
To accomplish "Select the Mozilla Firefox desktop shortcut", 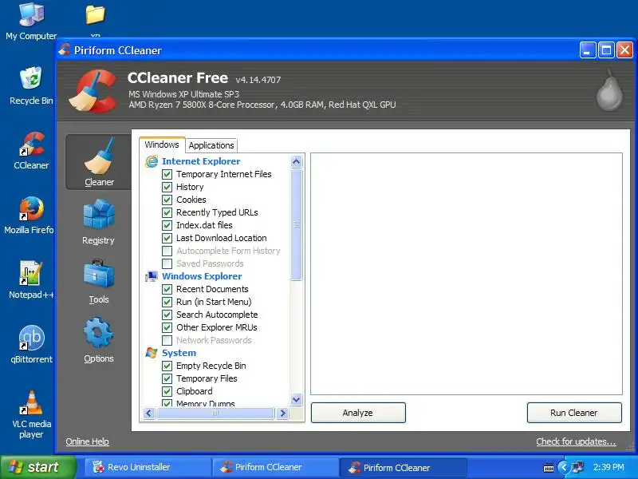I will 29,215.
